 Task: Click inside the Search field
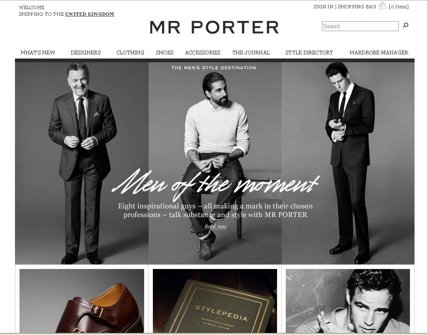click(360, 26)
